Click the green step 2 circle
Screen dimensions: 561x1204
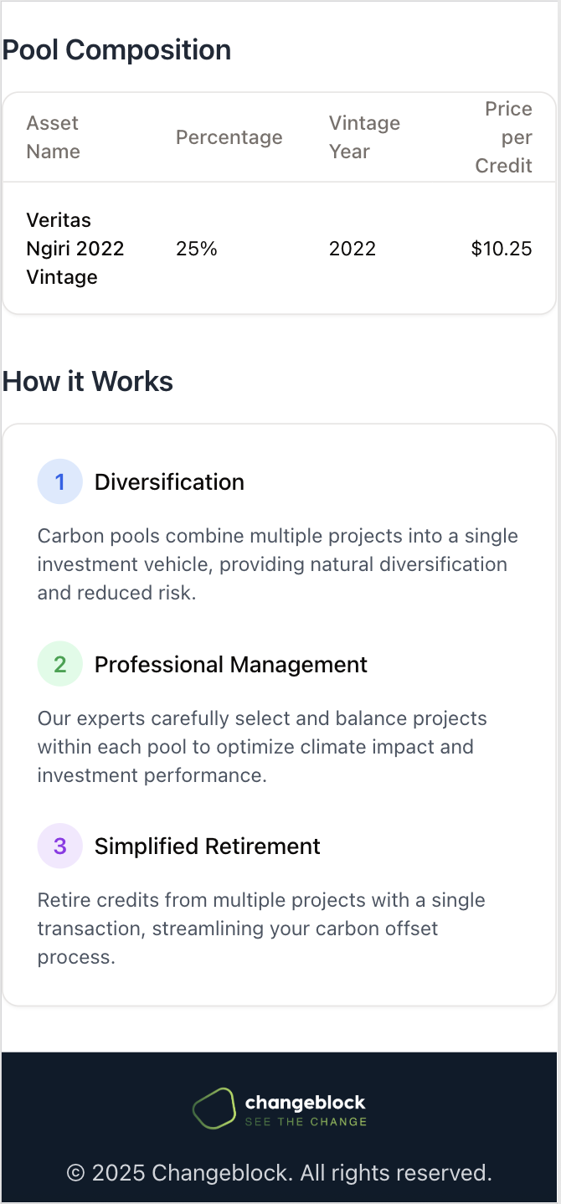click(60, 664)
